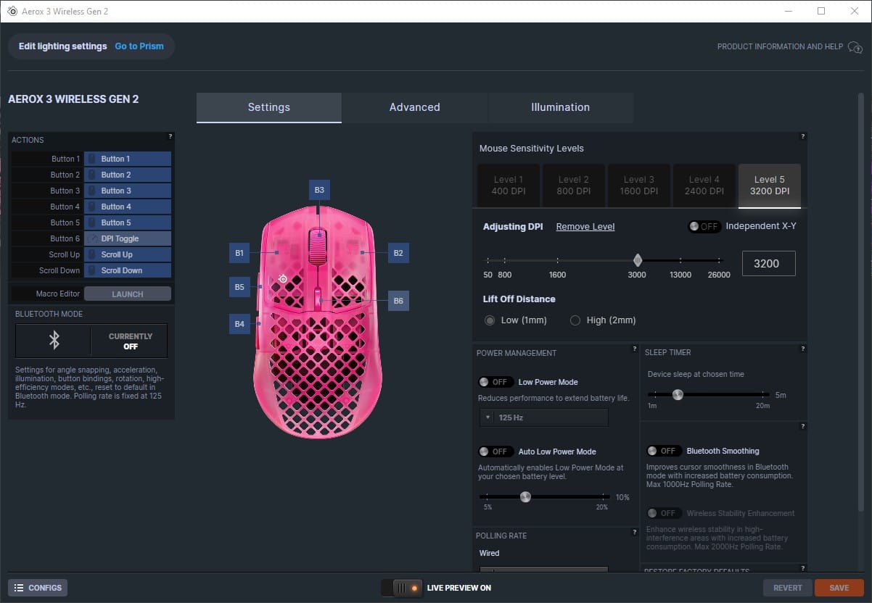Screen dimensions: 872x603
Task: Open the Configs panel
Action: pos(38,588)
